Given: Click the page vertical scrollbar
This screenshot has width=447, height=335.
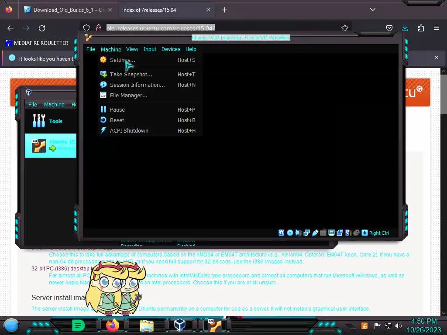Looking at the screenshot, I should click(x=444, y=94).
